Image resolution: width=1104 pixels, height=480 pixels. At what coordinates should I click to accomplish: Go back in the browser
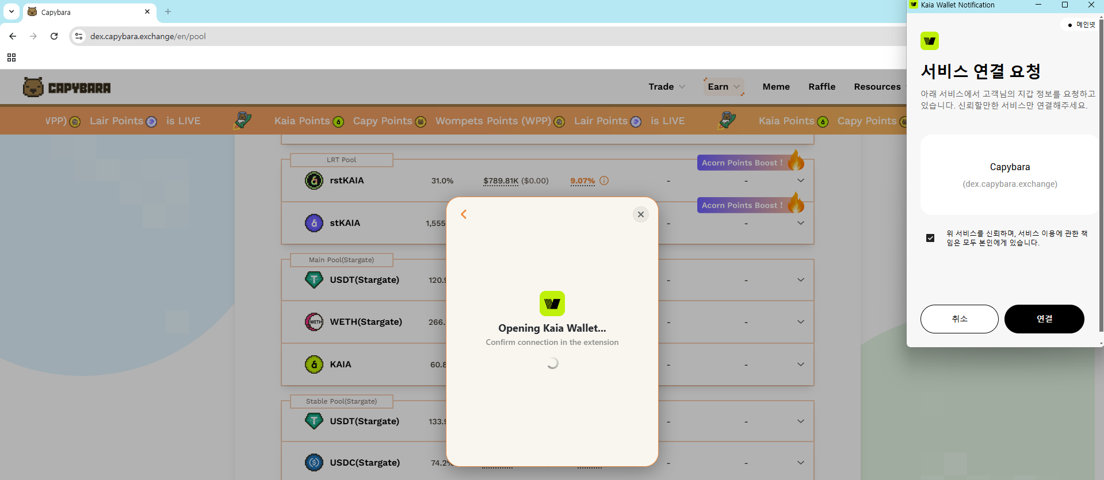coord(13,36)
